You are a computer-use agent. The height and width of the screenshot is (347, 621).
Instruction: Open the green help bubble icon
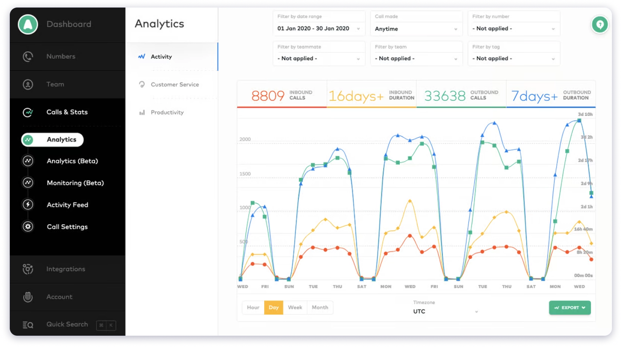pyautogui.click(x=600, y=25)
